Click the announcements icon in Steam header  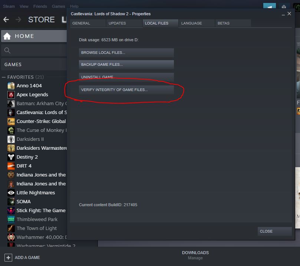pyautogui.click(x=269, y=6)
